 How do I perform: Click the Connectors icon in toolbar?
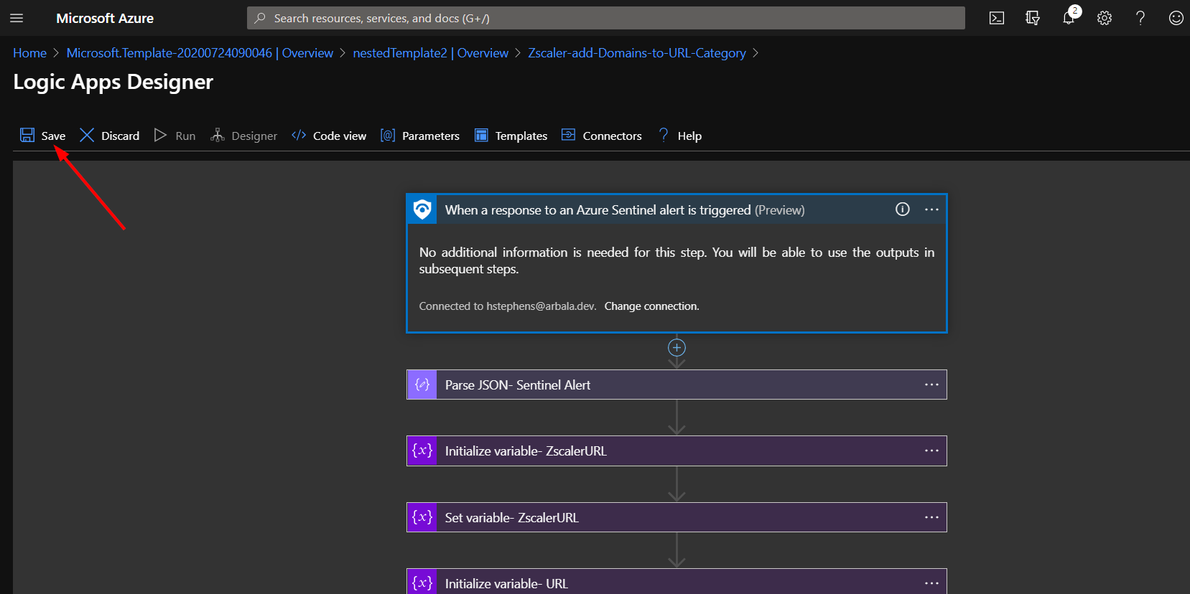tap(568, 135)
